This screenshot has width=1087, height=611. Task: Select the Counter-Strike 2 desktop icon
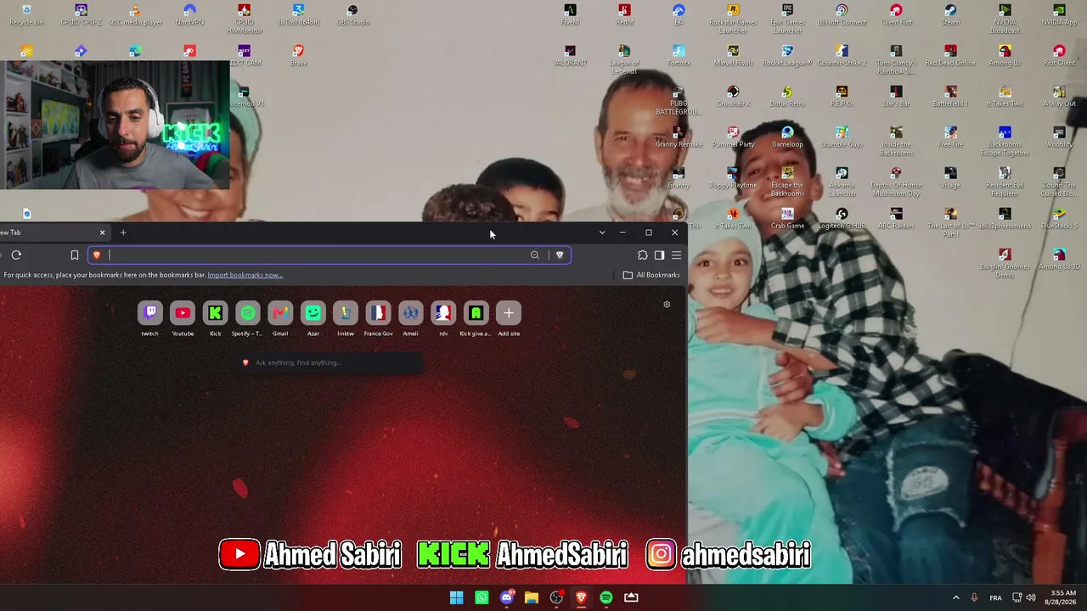pyautogui.click(x=842, y=55)
